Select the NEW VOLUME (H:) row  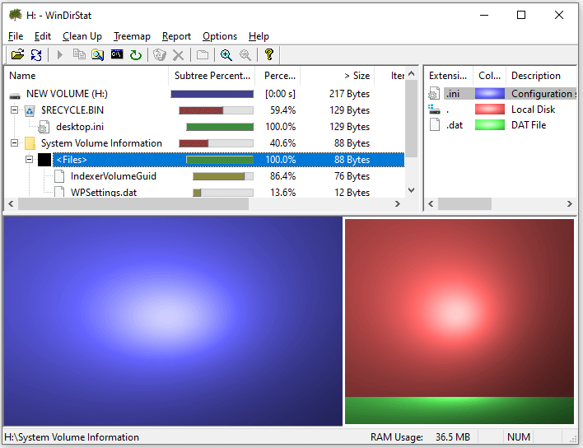pyautogui.click(x=204, y=94)
